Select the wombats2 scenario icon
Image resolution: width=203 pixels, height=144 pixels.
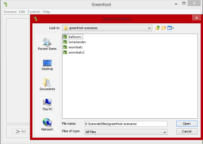65,52
